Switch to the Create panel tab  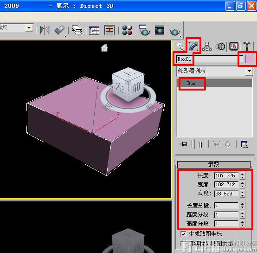(180, 46)
